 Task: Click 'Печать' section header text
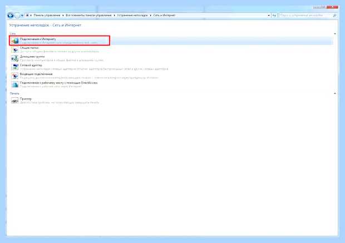pos(14,93)
